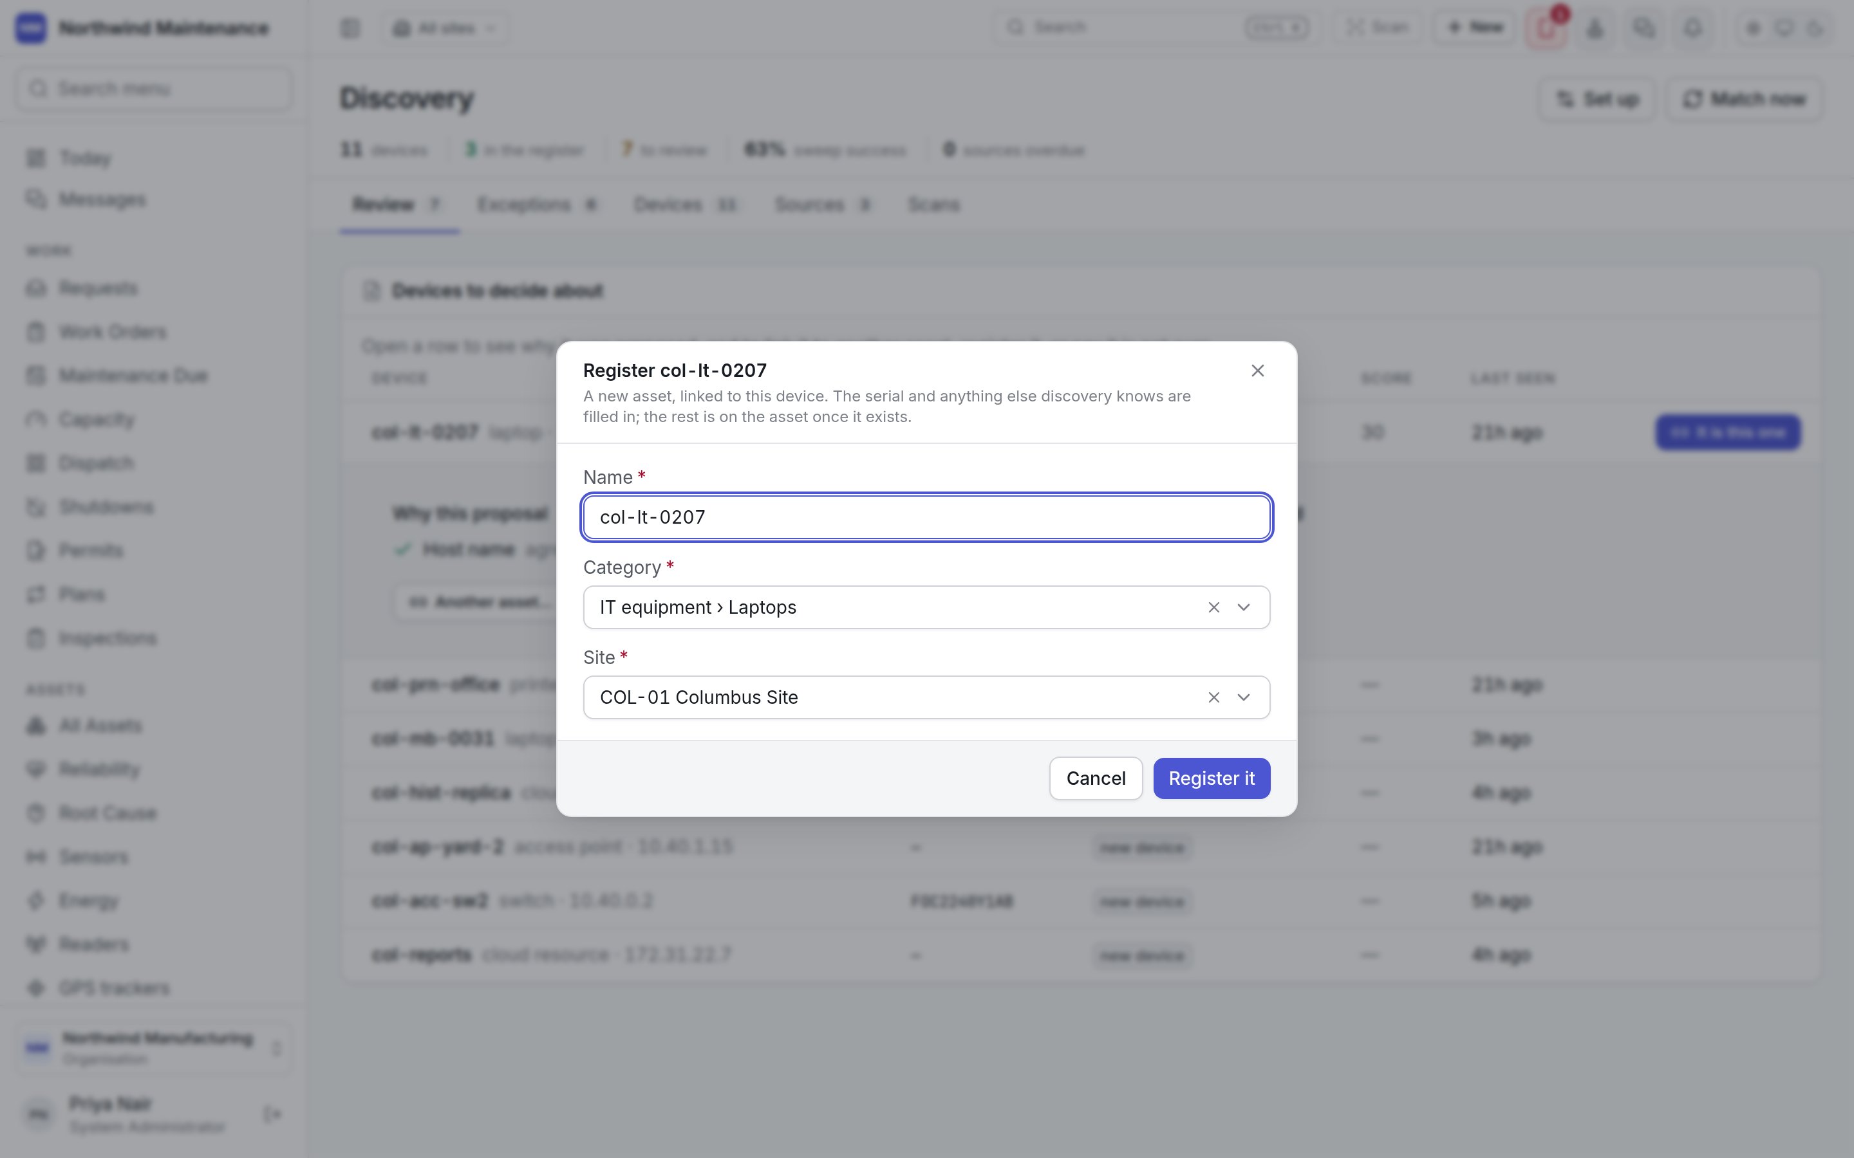Open Permits in the sidebar
This screenshot has height=1158, width=1854.
(153, 551)
